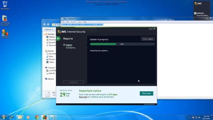This screenshot has width=213, height=120.
Task: Click the Key file icon in details pane
Action: point(48,94)
